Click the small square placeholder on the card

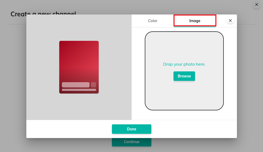point(93,85)
